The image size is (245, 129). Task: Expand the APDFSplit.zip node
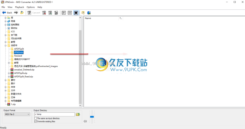pos(9,73)
